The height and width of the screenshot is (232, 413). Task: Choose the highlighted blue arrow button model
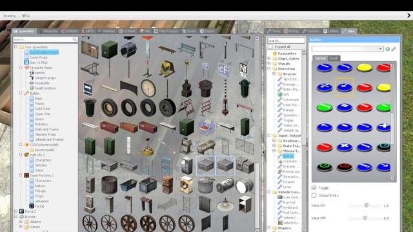point(344,87)
